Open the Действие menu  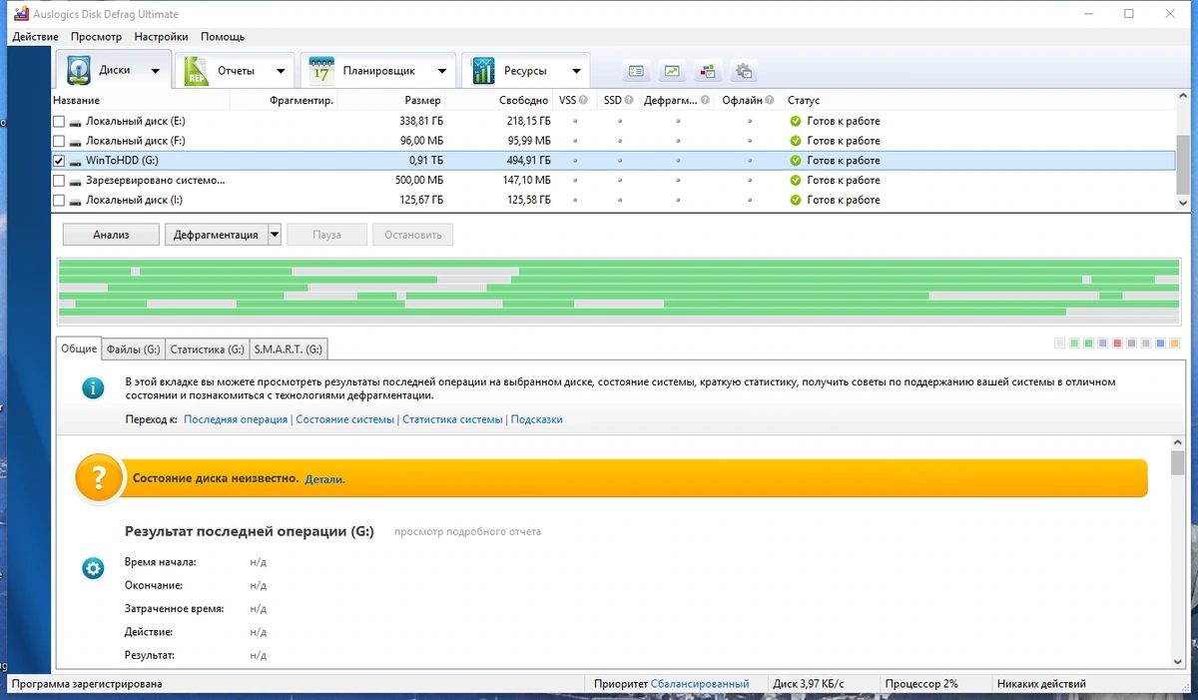click(x=35, y=37)
